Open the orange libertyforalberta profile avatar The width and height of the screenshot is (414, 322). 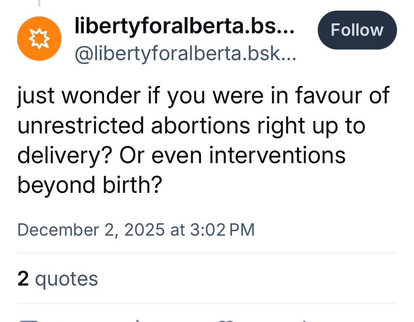pos(39,39)
